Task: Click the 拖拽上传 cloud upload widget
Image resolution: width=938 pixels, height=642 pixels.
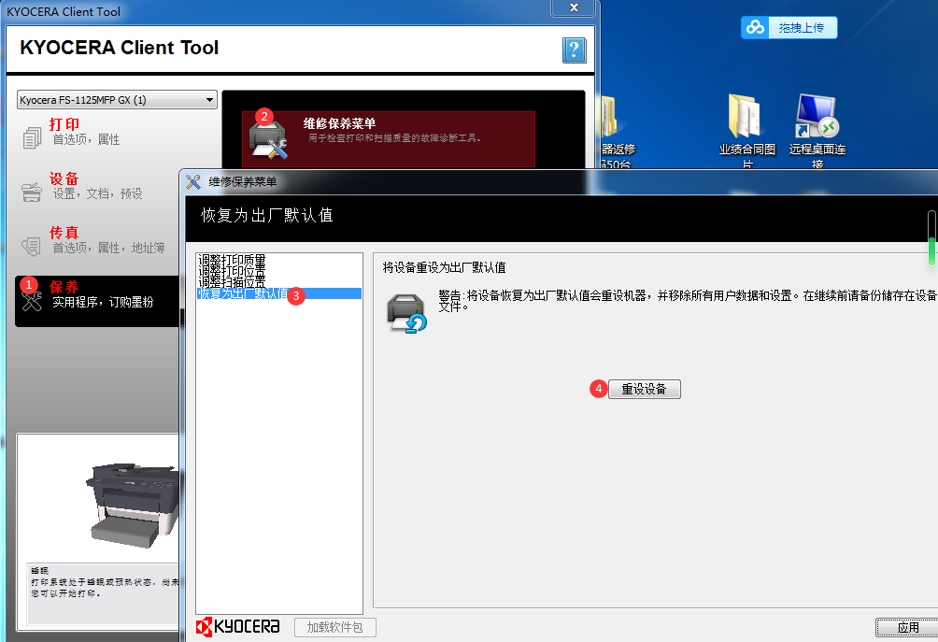Action: 789,27
